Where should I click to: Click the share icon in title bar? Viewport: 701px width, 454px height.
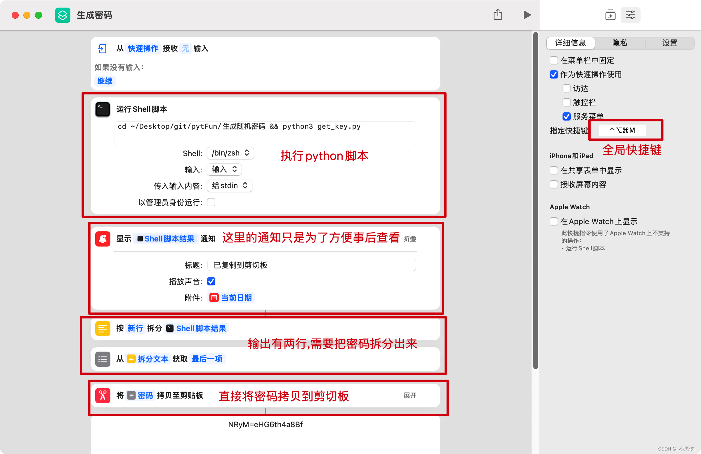pos(497,15)
